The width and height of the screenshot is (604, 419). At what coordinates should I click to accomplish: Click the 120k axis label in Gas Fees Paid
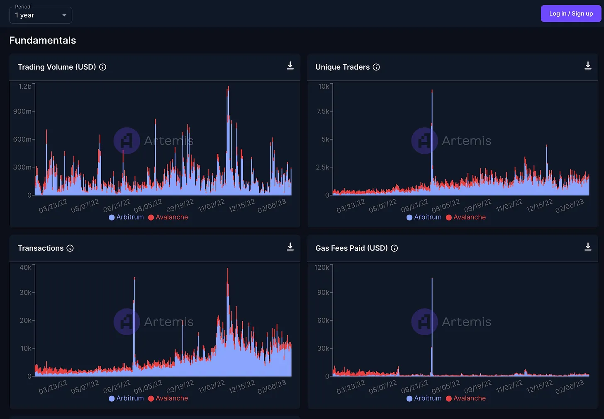tap(322, 267)
